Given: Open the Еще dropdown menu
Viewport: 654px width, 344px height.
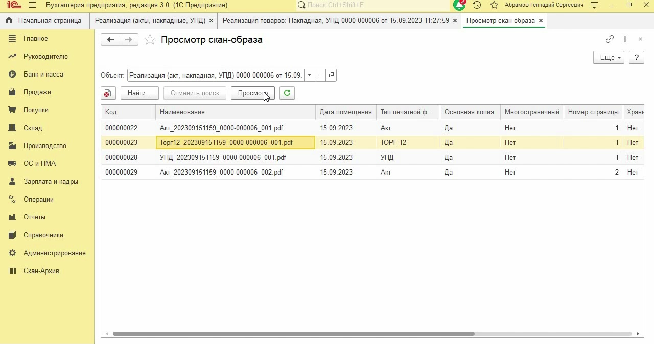Looking at the screenshot, I should coord(609,57).
